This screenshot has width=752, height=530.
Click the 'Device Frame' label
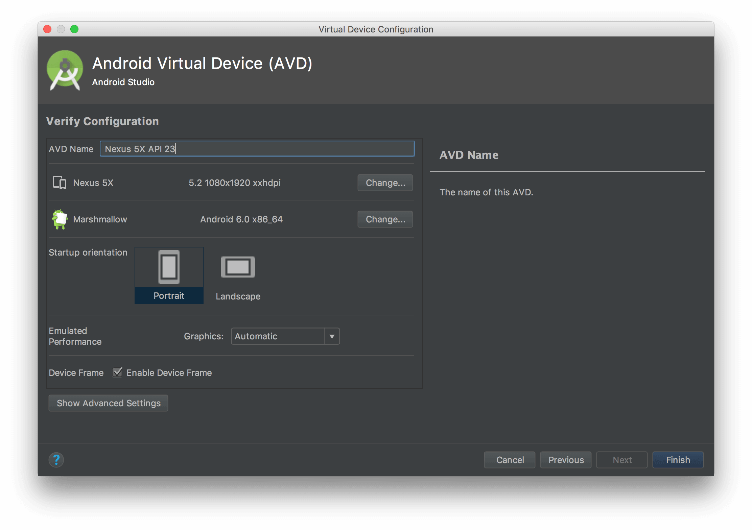tap(76, 372)
